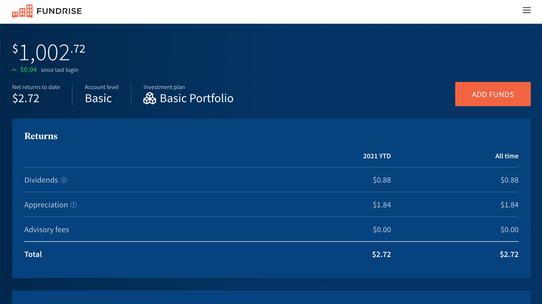Click the All time column header

506,156
